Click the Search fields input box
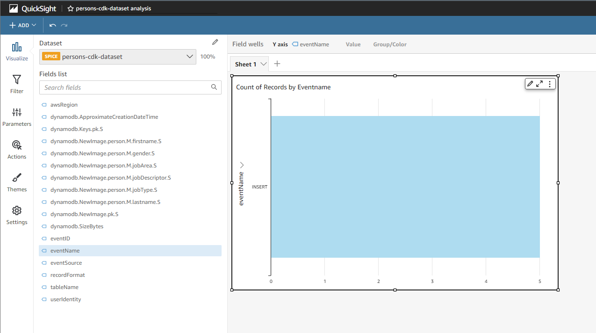The width and height of the screenshot is (596, 333). click(126, 87)
